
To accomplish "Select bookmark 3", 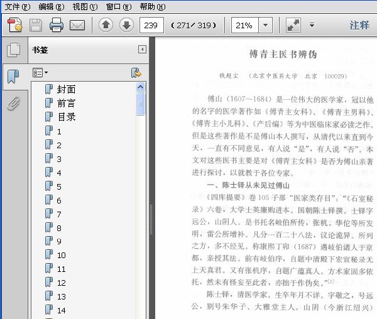I will pyautogui.click(x=59, y=159).
